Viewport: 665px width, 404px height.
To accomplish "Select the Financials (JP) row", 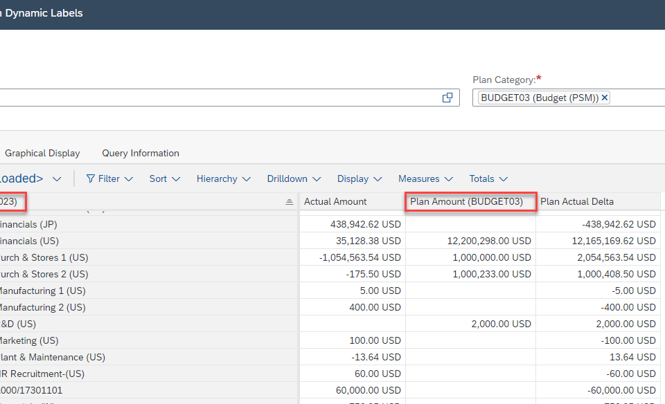I will coord(148,224).
